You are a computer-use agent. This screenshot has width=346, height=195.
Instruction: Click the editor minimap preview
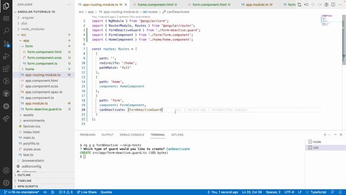click(x=331, y=21)
